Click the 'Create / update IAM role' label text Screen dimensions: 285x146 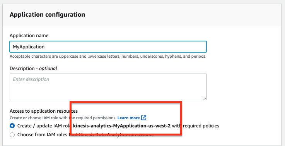[x=45, y=126]
